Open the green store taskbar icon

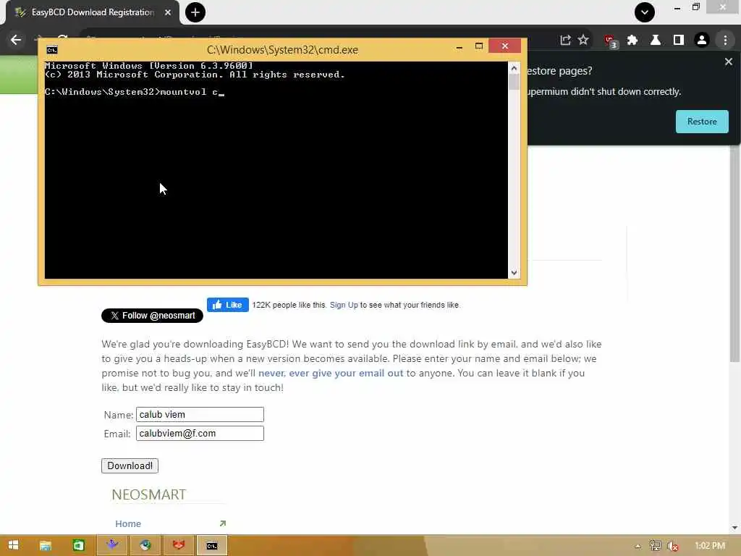tap(78, 545)
